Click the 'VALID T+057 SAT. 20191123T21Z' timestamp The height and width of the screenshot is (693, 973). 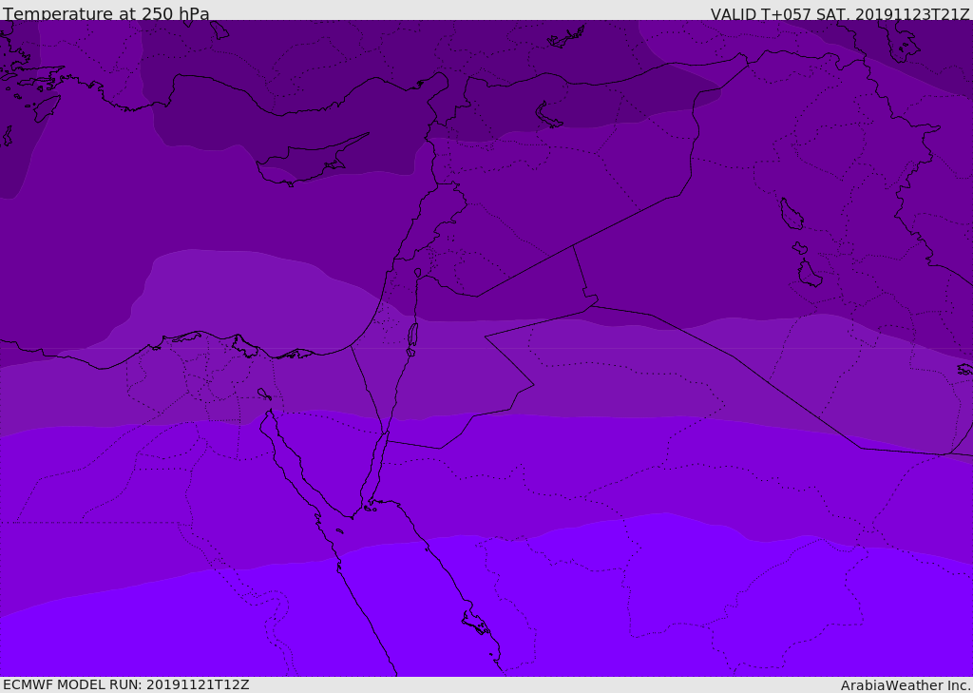point(840,14)
